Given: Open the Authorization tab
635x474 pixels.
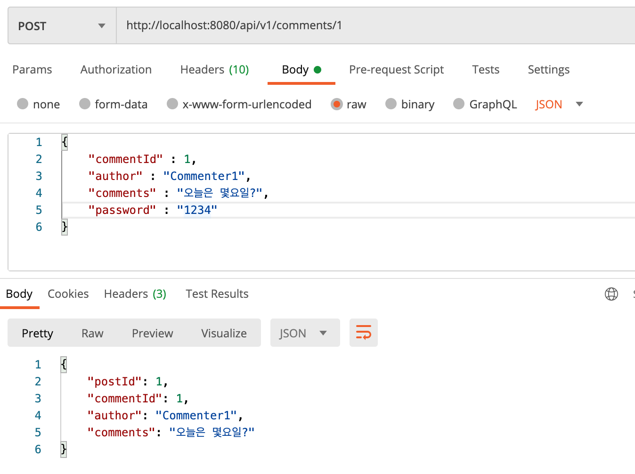Looking at the screenshot, I should [116, 70].
